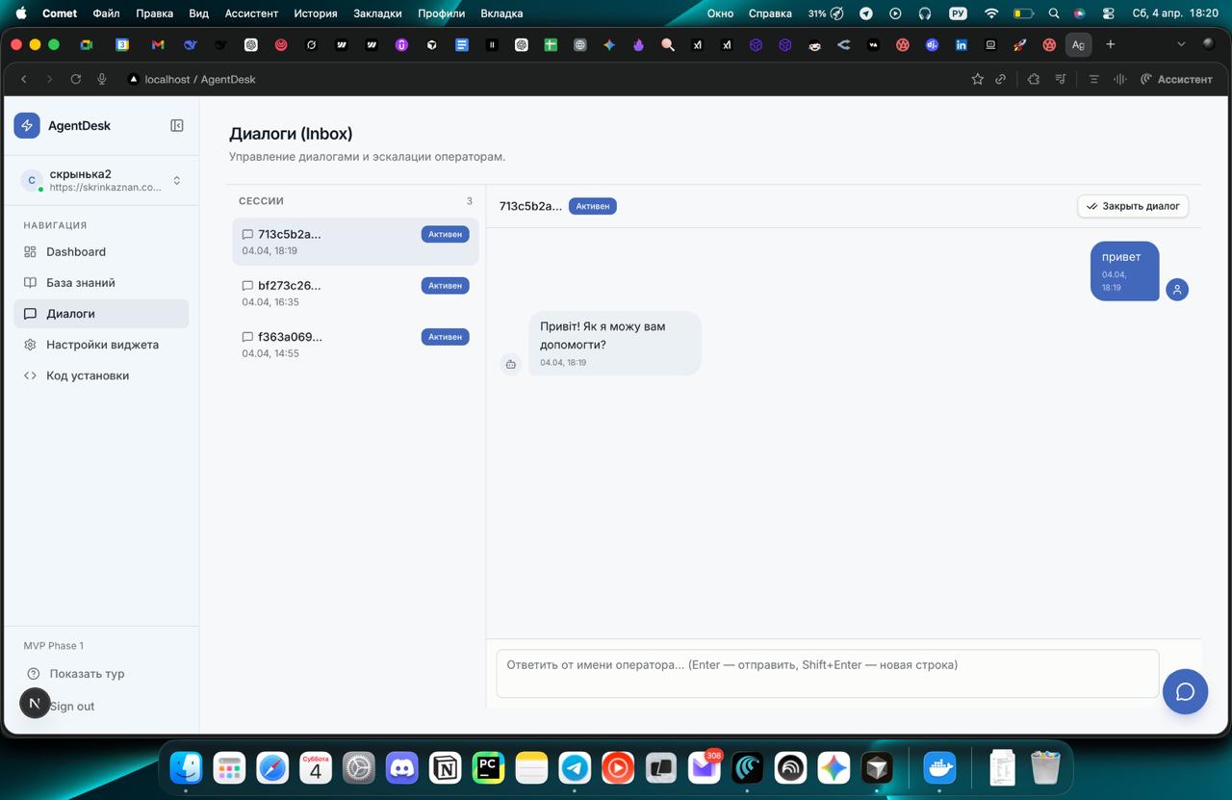Open Telegram from the Dock
Viewport: 1232px width, 800px height.
(575, 767)
